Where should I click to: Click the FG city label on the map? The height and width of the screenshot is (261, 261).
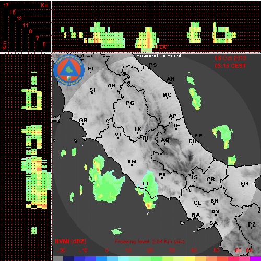point(244,184)
